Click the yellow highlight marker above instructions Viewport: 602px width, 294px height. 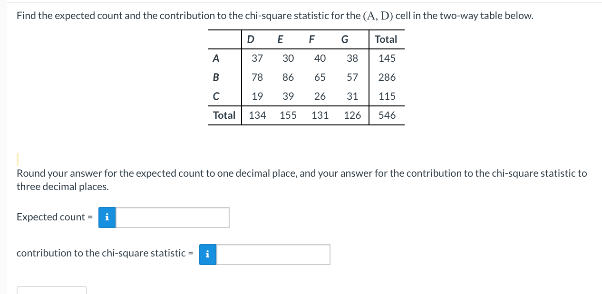18,157
